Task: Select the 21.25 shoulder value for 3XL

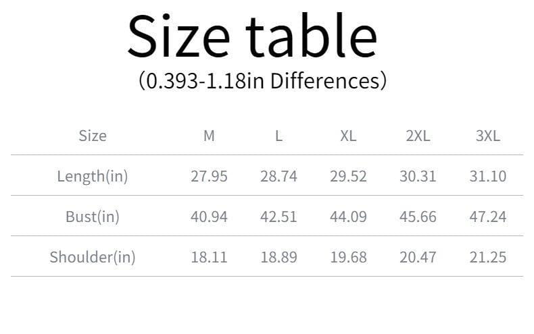Action: [x=487, y=257]
